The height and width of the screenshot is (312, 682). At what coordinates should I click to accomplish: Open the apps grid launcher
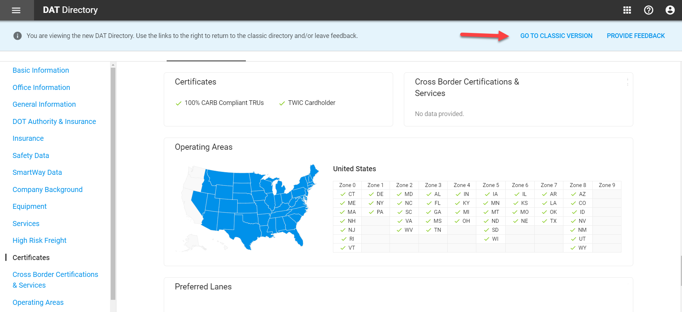(627, 10)
